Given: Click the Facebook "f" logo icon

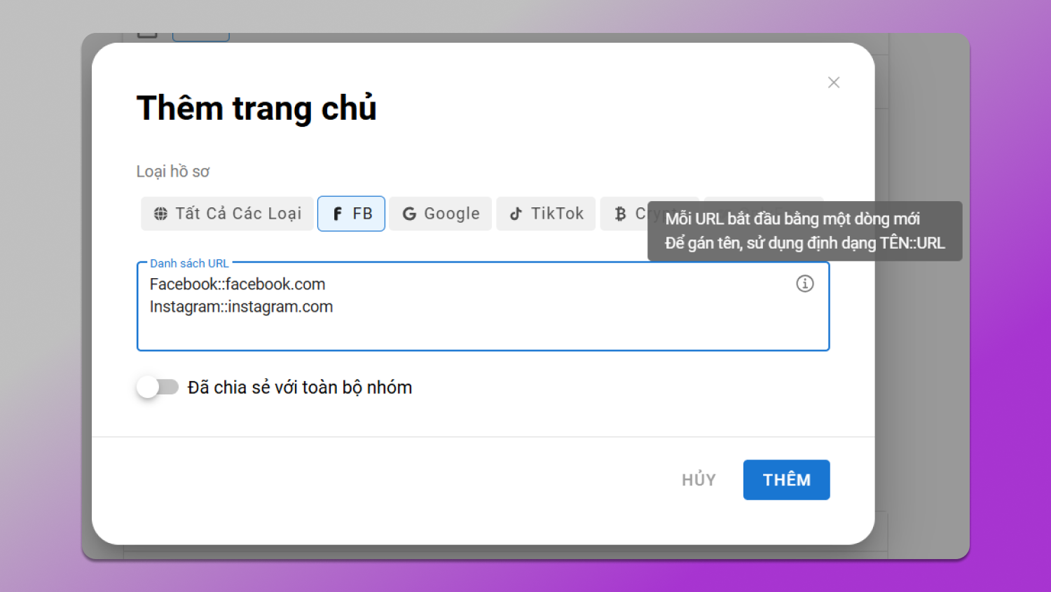Looking at the screenshot, I should coord(338,214).
